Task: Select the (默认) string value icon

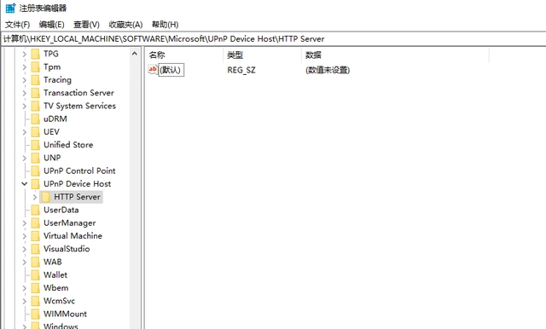Action: [153, 70]
